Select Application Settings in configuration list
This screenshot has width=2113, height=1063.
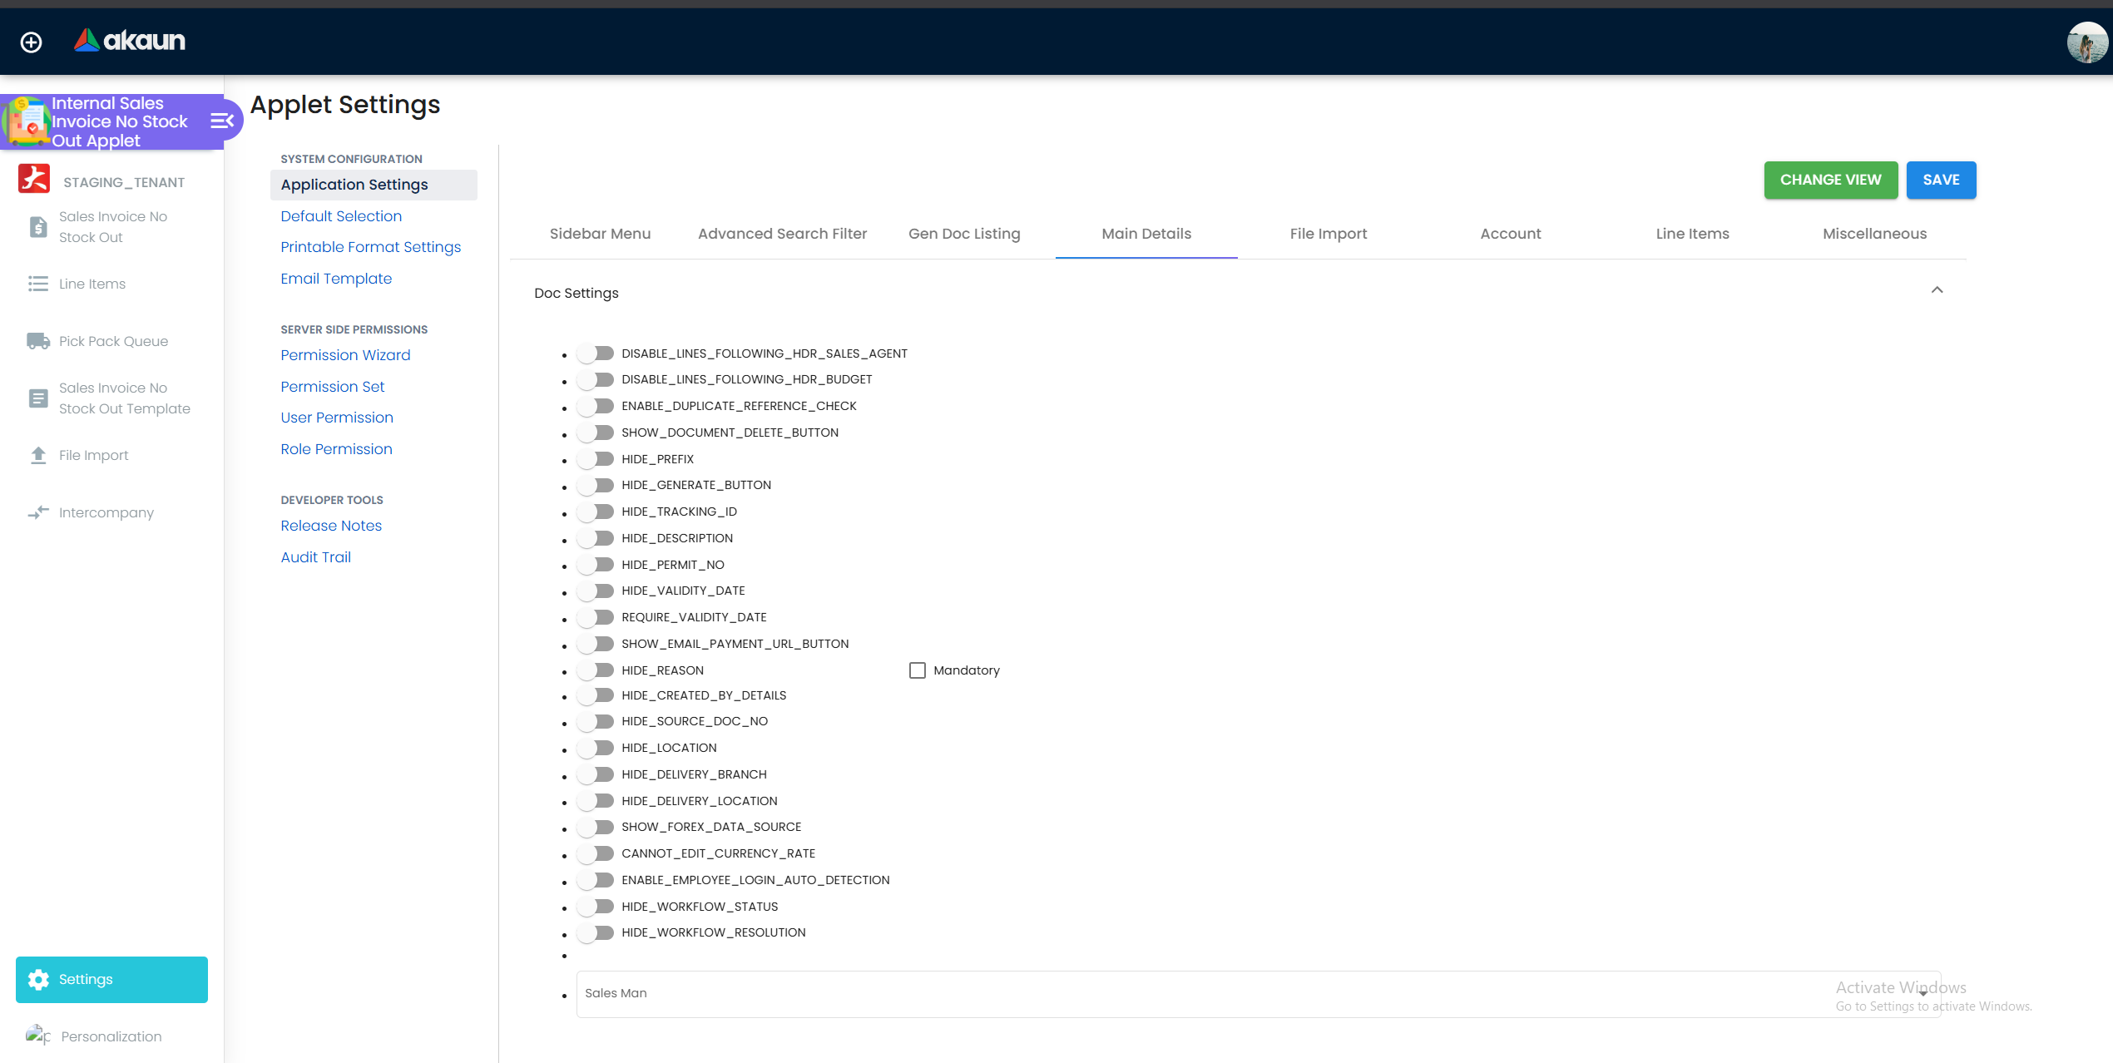tap(374, 185)
